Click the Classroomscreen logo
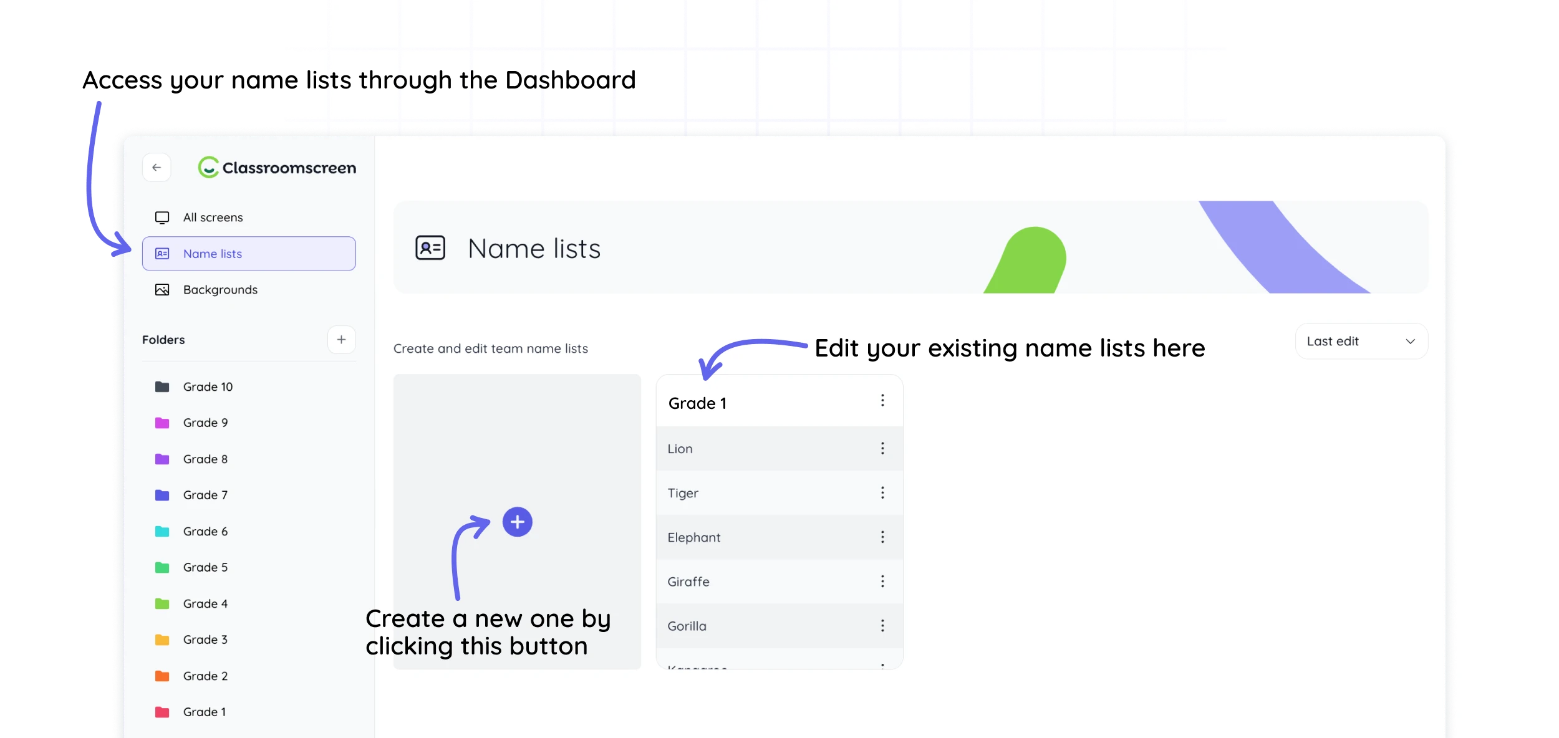The image size is (1559, 738). point(277,168)
